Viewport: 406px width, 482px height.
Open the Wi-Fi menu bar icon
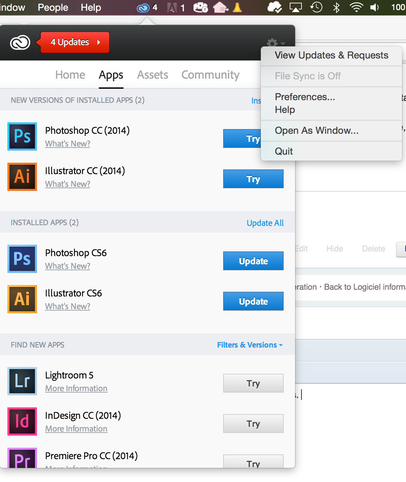click(356, 7)
